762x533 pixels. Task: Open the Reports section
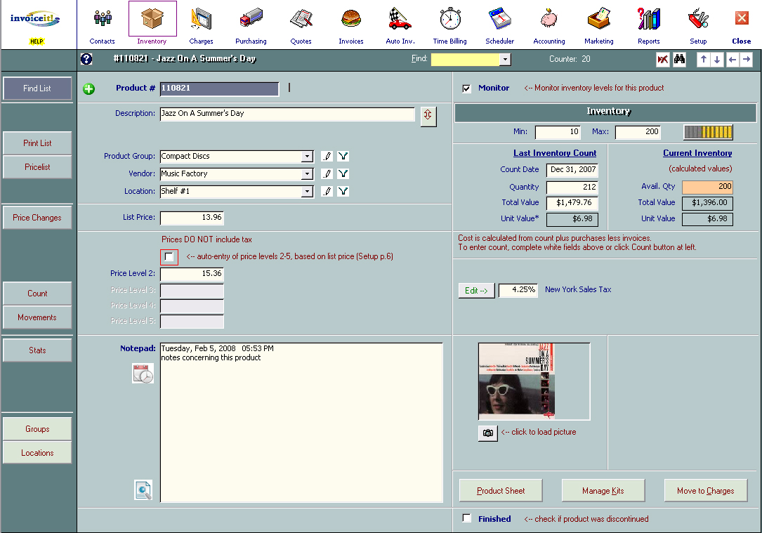coord(648,23)
